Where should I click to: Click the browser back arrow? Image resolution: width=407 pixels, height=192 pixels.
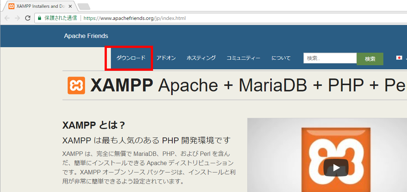point(7,18)
